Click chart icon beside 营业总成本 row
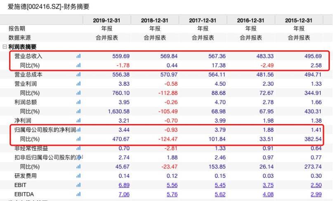This screenshot has height=201, width=333. (78, 75)
